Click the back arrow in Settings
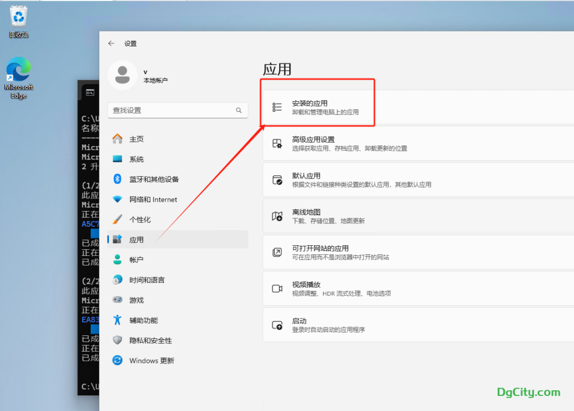 tap(112, 44)
